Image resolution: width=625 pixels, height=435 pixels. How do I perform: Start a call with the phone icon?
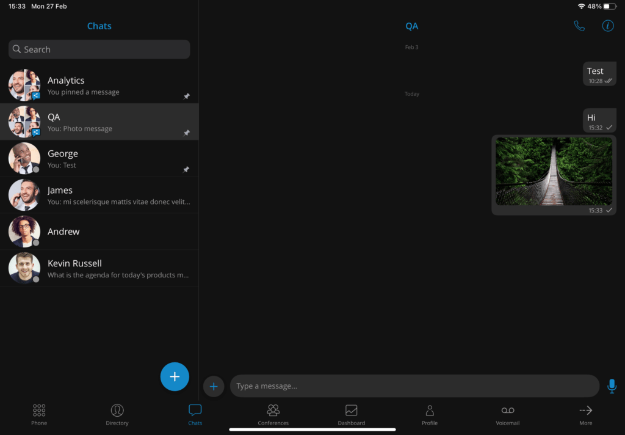pyautogui.click(x=579, y=26)
